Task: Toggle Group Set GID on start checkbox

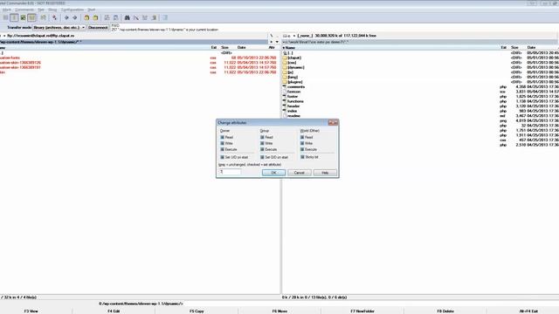Action: pyautogui.click(x=262, y=157)
